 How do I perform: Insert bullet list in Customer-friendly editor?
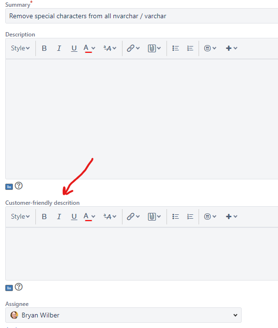pyautogui.click(x=176, y=216)
